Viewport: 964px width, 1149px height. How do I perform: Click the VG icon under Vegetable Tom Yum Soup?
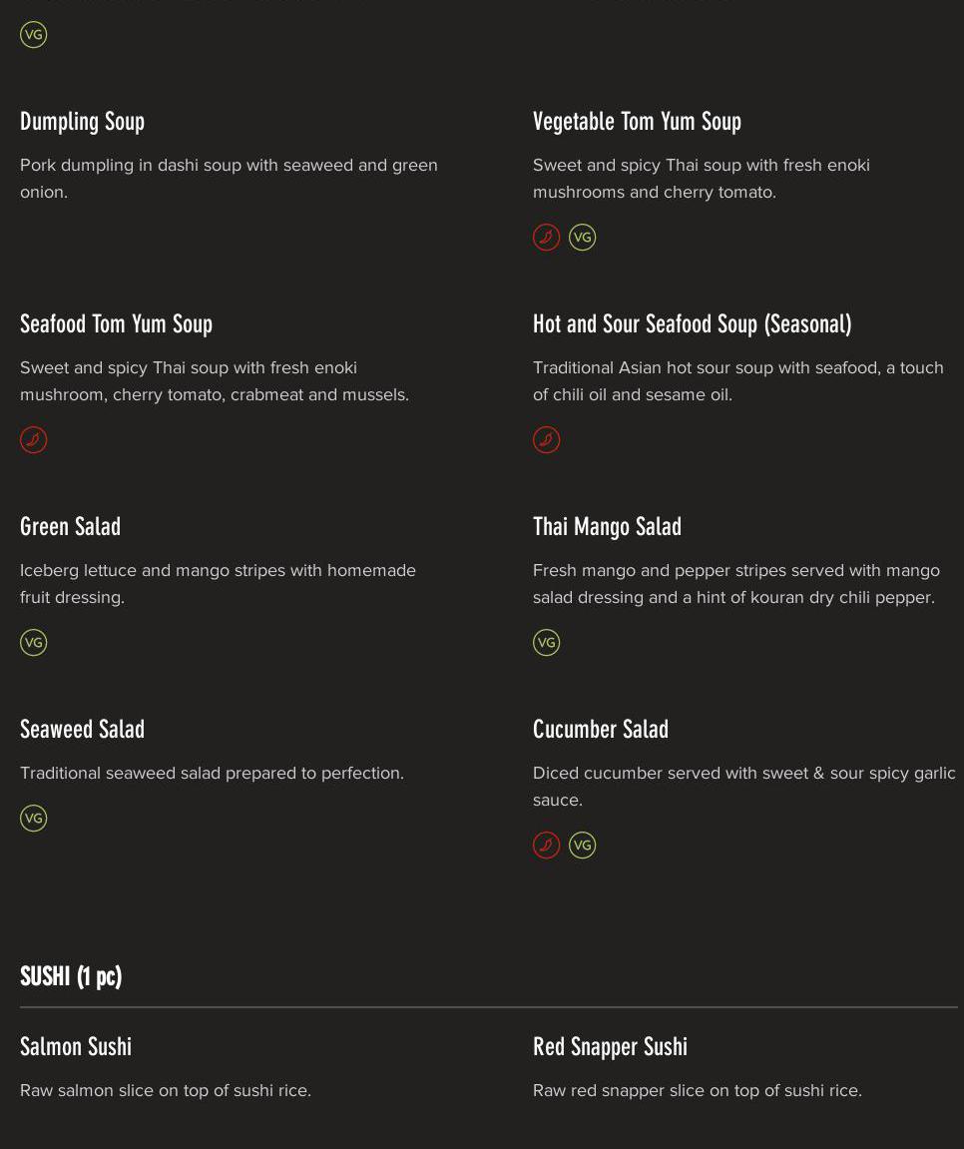pos(582,238)
